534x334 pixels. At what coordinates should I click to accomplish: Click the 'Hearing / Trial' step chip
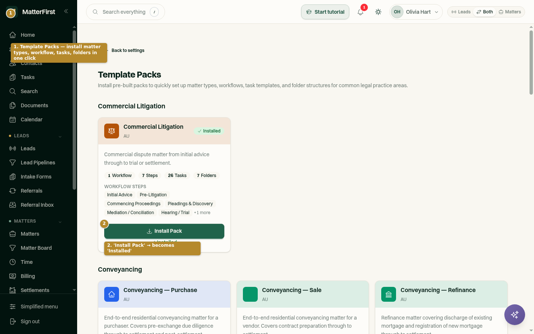(x=175, y=213)
